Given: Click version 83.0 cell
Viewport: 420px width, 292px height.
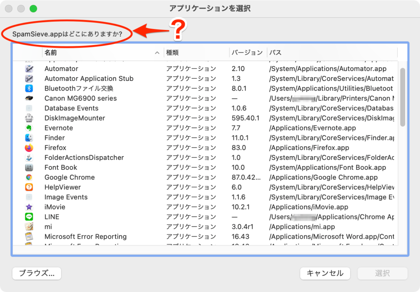Looking at the screenshot, I should coord(239,148).
